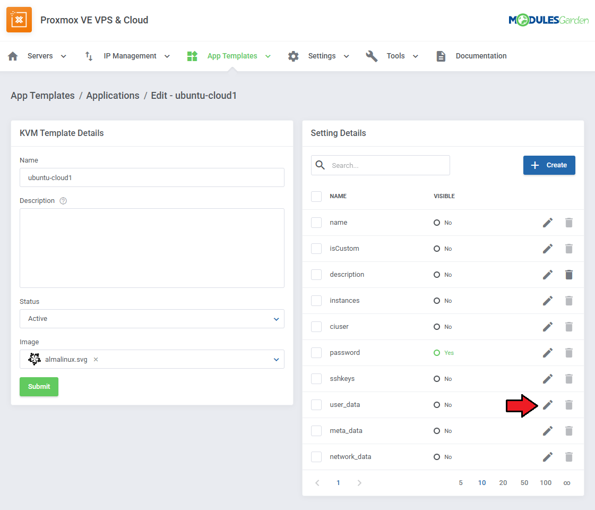
Task: Expand the IP Management menu chevron
Action: (167, 56)
